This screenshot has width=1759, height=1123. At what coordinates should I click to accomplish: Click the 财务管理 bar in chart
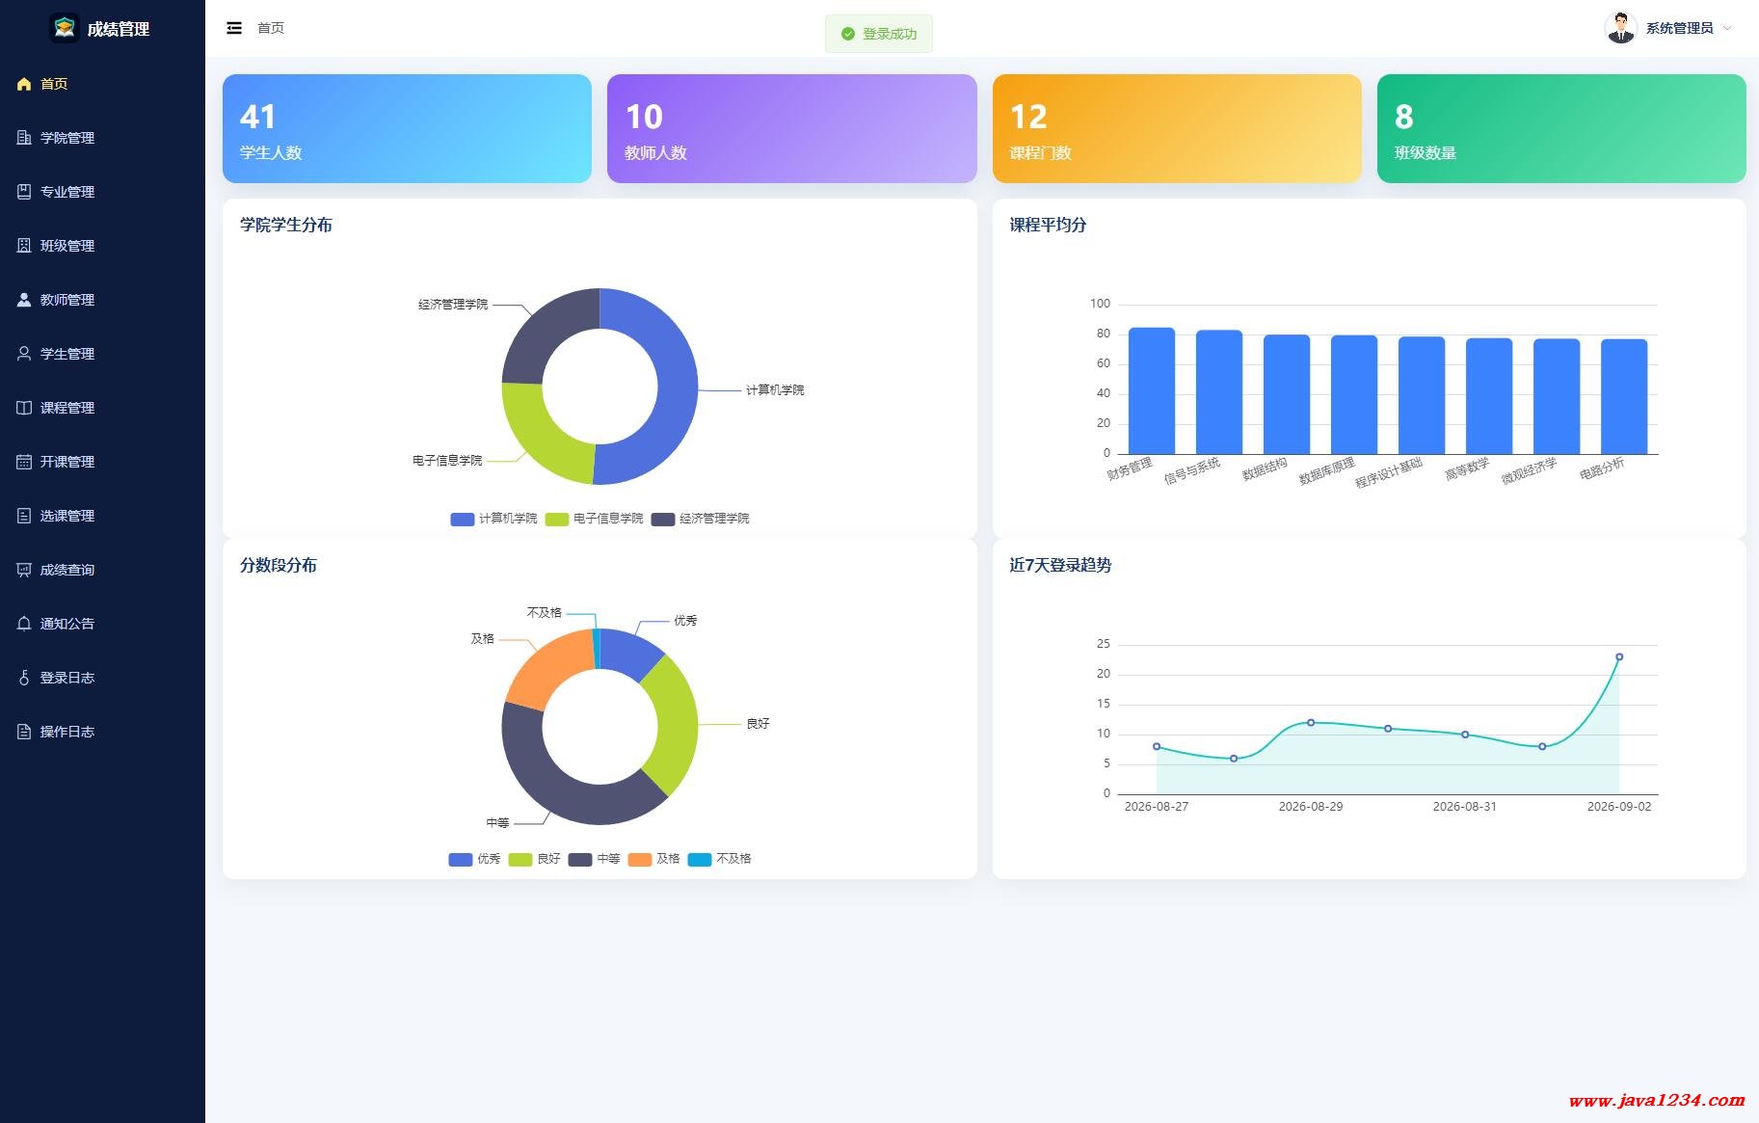pos(1152,390)
